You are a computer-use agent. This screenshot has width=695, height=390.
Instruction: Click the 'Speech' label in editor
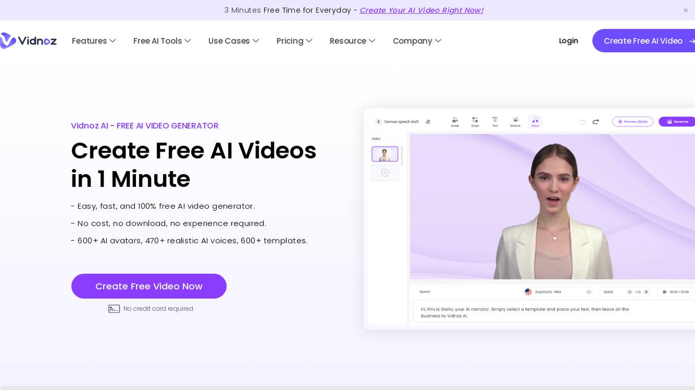click(425, 292)
